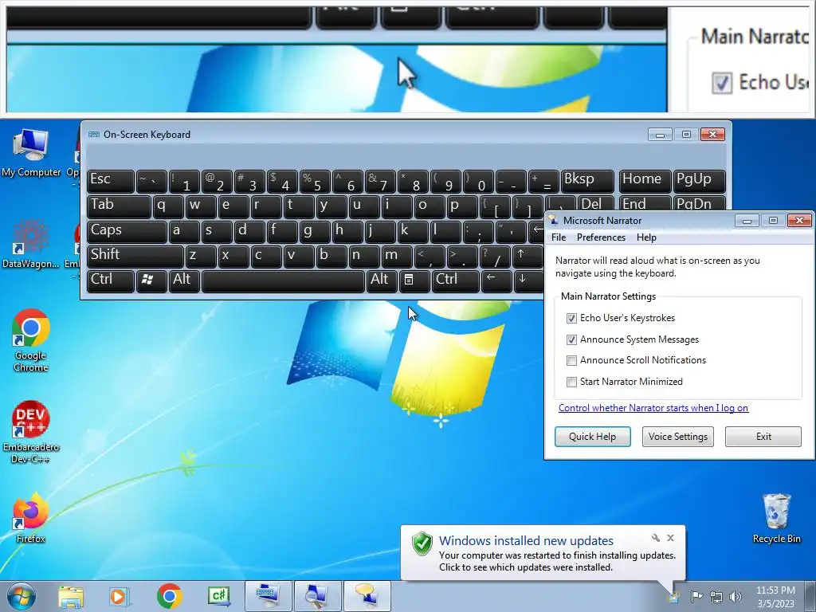
Task: Click the Exit button in Narrator
Action: (763, 437)
